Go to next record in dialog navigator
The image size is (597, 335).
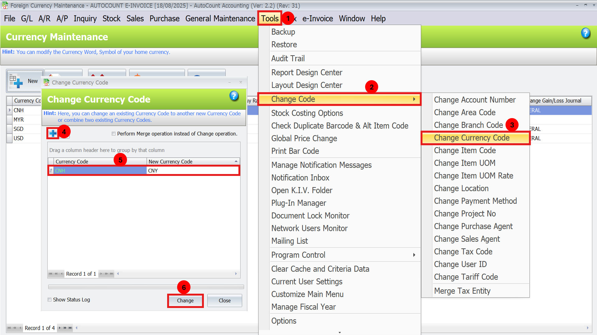[101, 274]
